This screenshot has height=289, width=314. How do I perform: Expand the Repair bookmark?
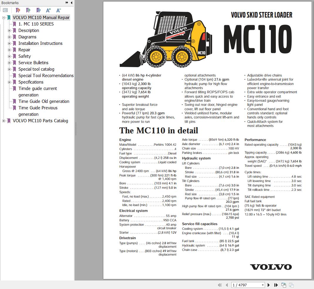coord(9,50)
